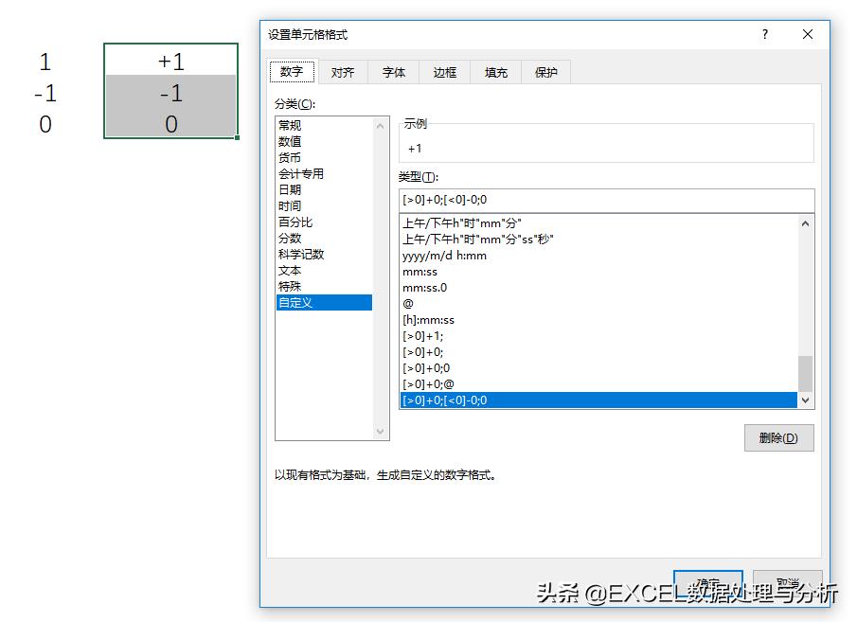Switch to the 保护 (Protection) tab
Screen dimensions: 857x622
click(x=546, y=71)
